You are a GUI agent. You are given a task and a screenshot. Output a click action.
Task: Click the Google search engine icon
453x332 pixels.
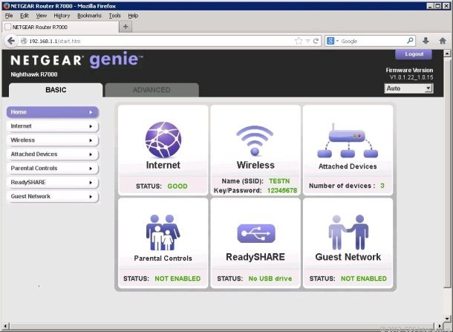pyautogui.click(x=330, y=41)
